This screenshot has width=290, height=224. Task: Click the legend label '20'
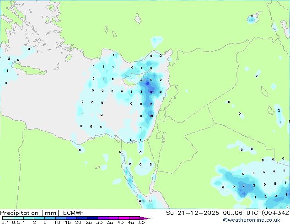click(78, 222)
